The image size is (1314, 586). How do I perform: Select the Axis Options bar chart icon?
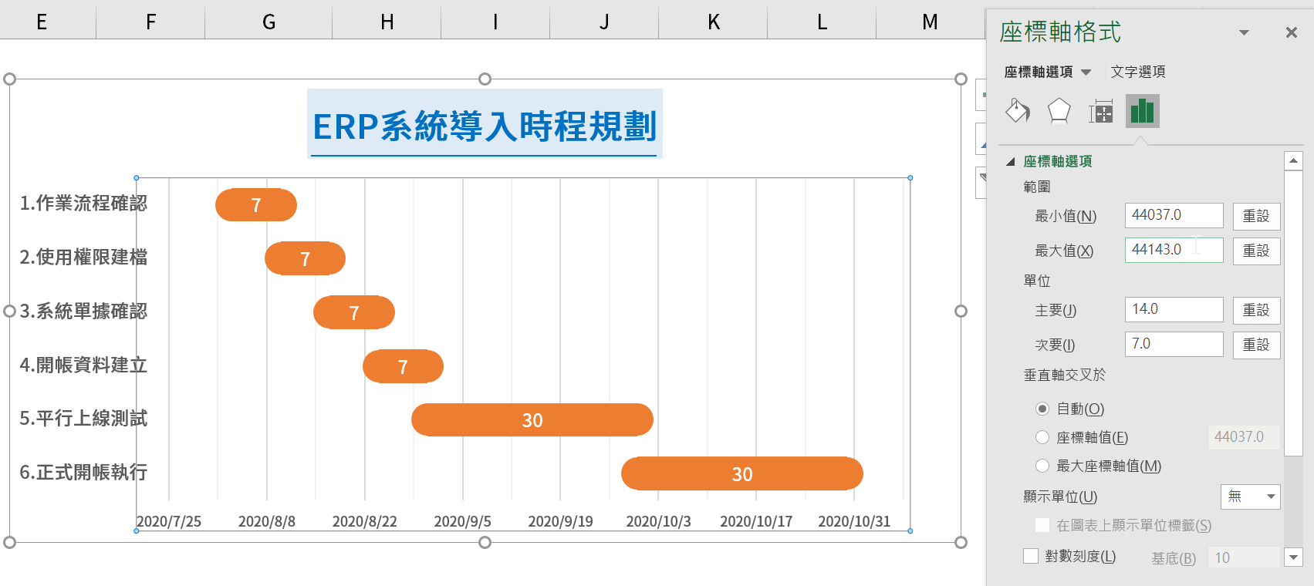[1142, 111]
